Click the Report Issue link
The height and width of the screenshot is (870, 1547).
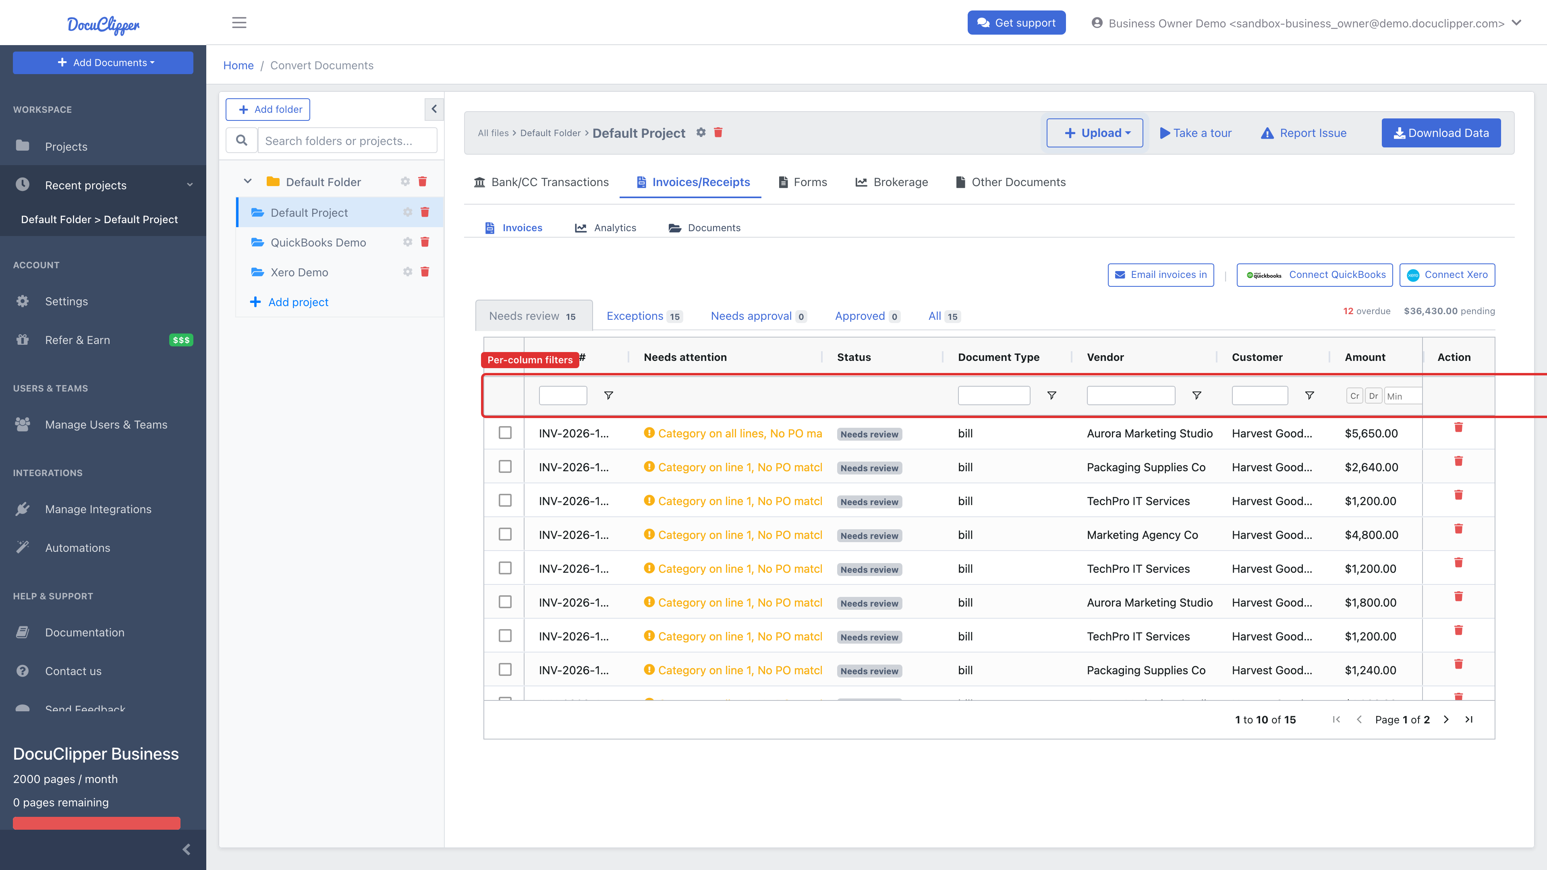click(x=1304, y=133)
